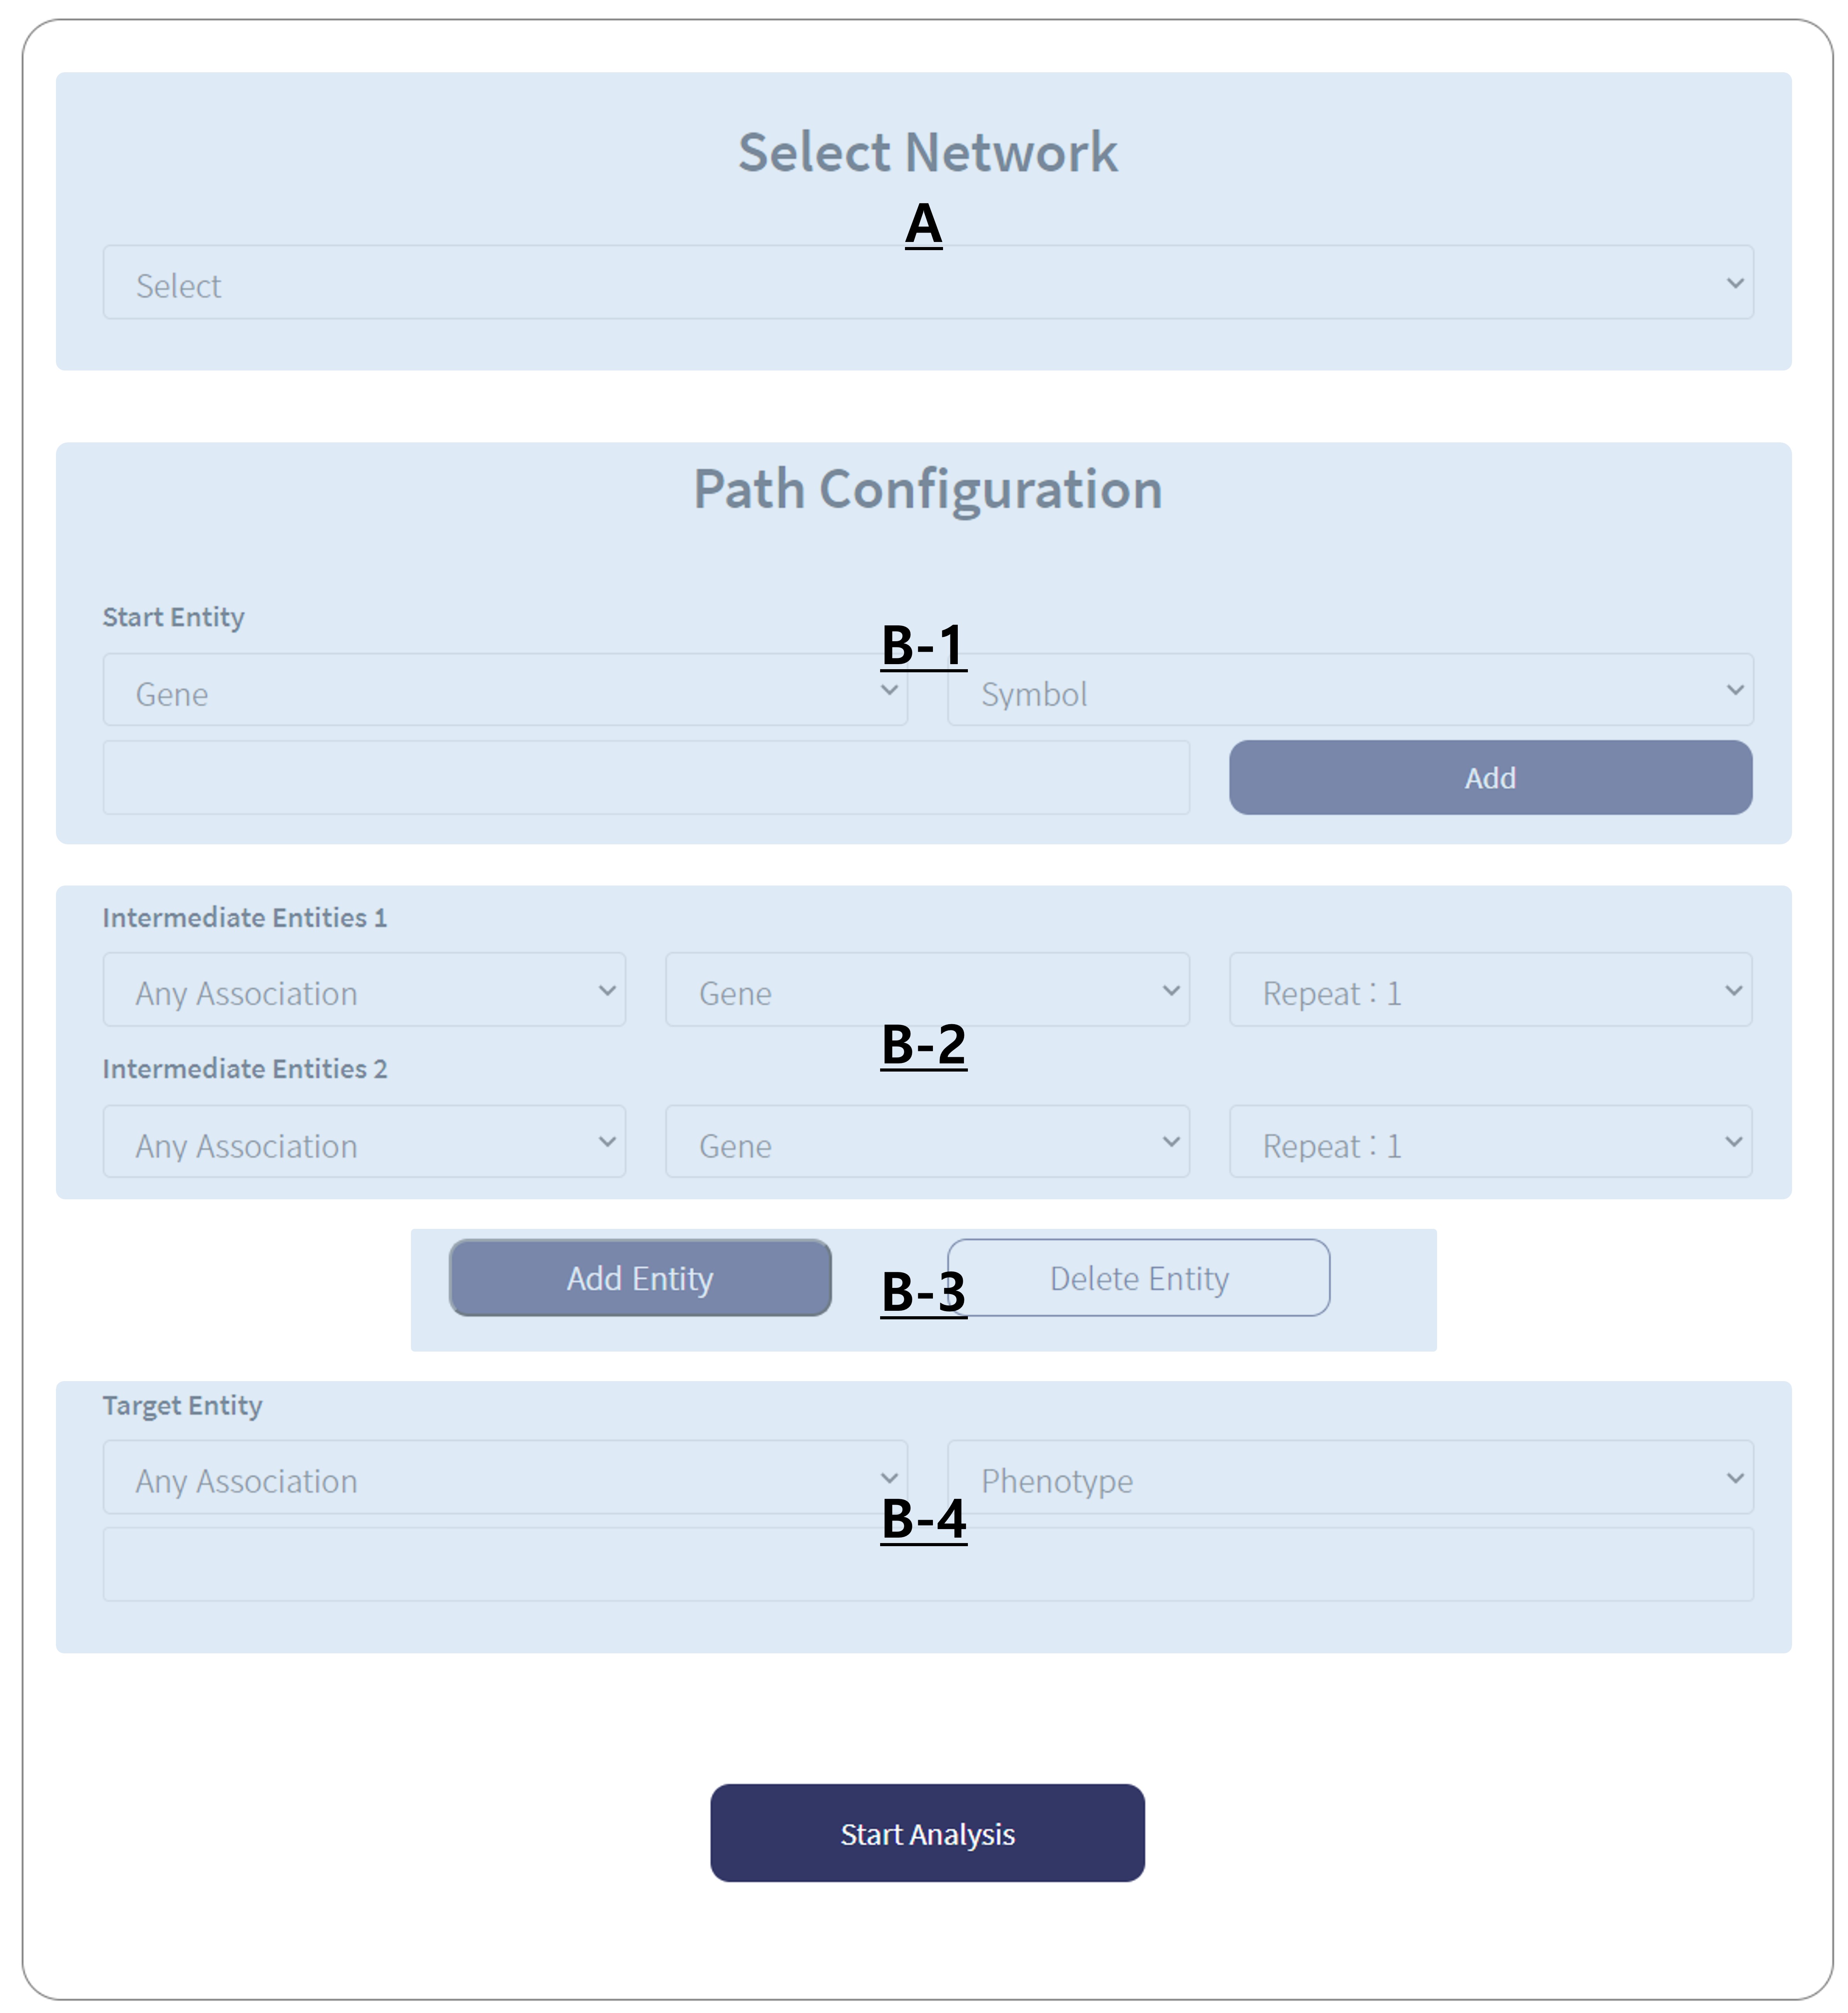
Task: Click the Add Entity button
Action: [640, 1278]
